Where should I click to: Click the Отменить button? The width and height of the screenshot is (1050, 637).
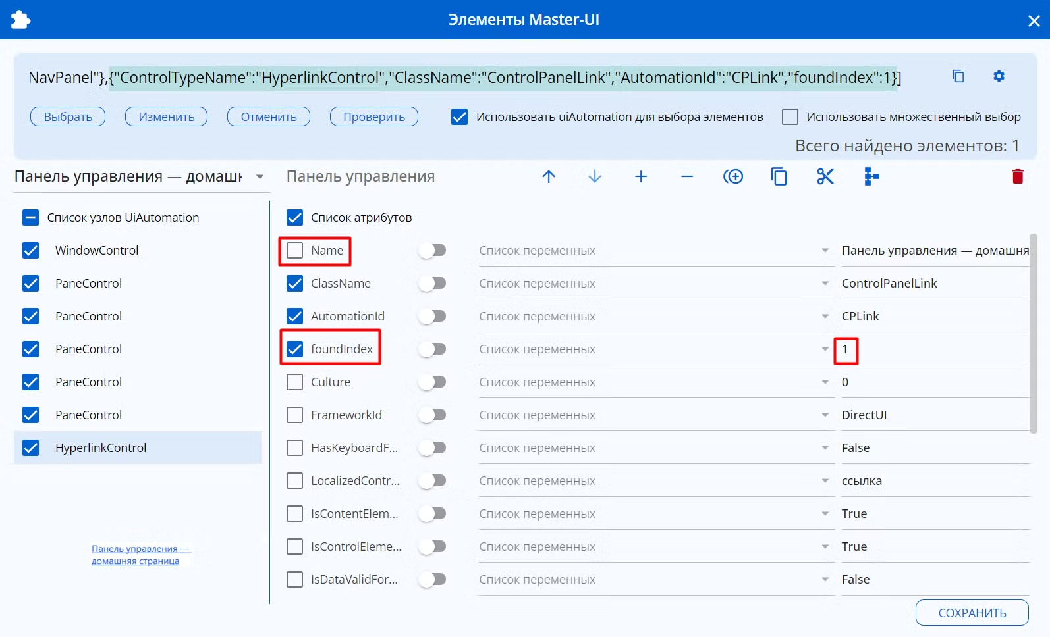coord(269,116)
